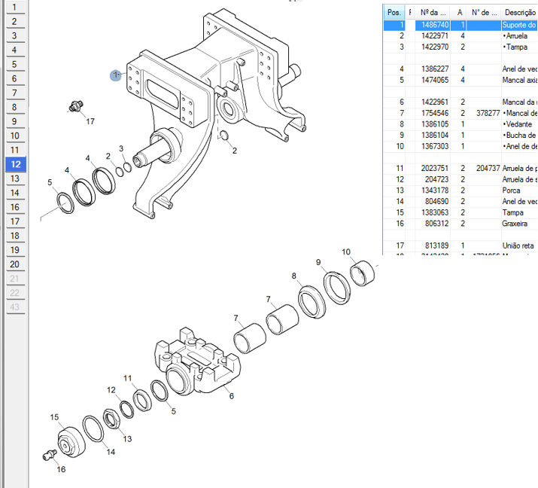
Task: Switch to page 1 in left list
Action: coord(15,8)
